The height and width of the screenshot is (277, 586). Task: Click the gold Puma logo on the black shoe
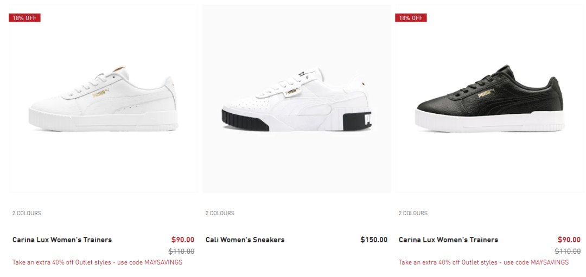486,95
